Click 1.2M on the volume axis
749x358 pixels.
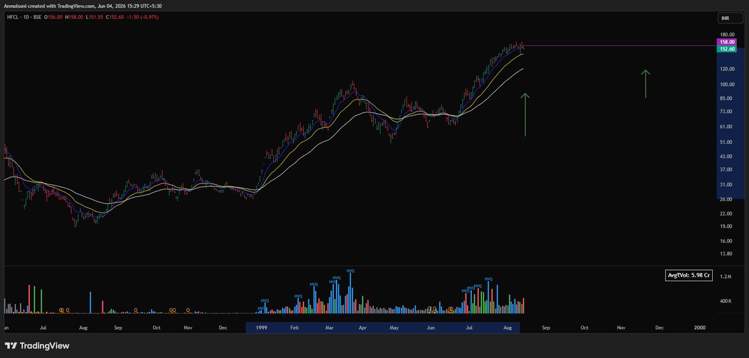pos(725,276)
